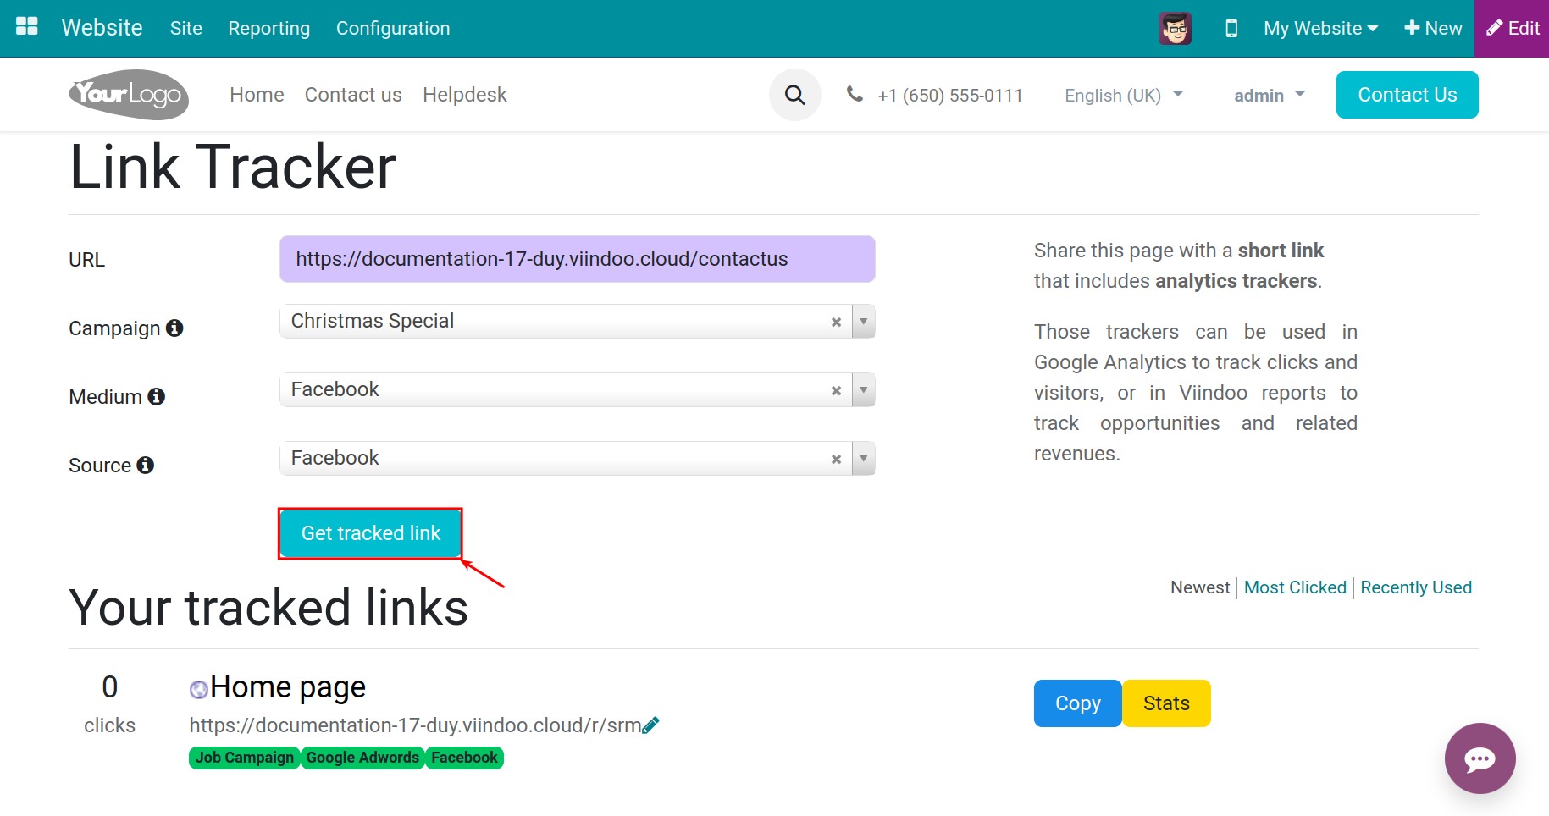1549x816 pixels.
Task: Go to the Helpdesk nav link
Action: point(465,95)
